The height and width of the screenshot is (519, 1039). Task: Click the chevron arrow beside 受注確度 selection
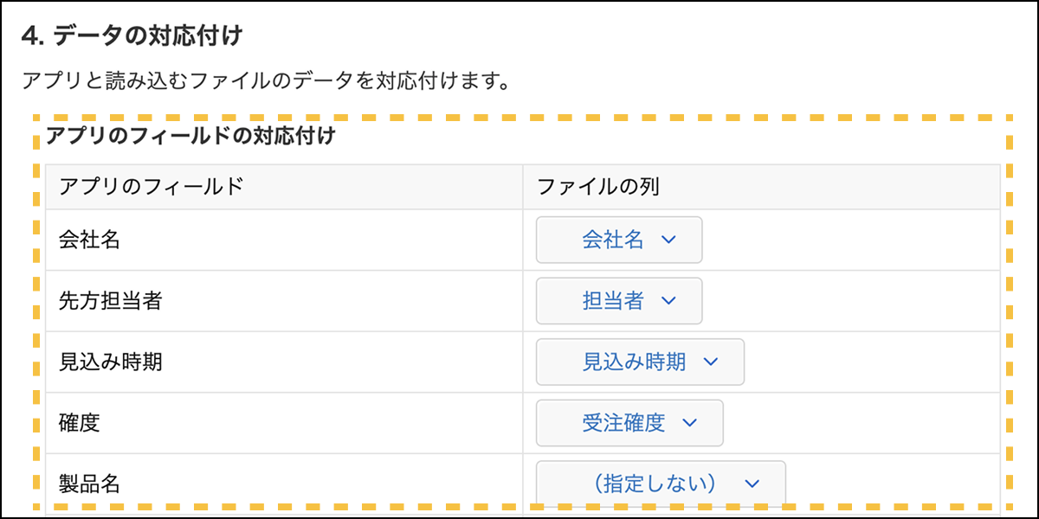(x=689, y=423)
